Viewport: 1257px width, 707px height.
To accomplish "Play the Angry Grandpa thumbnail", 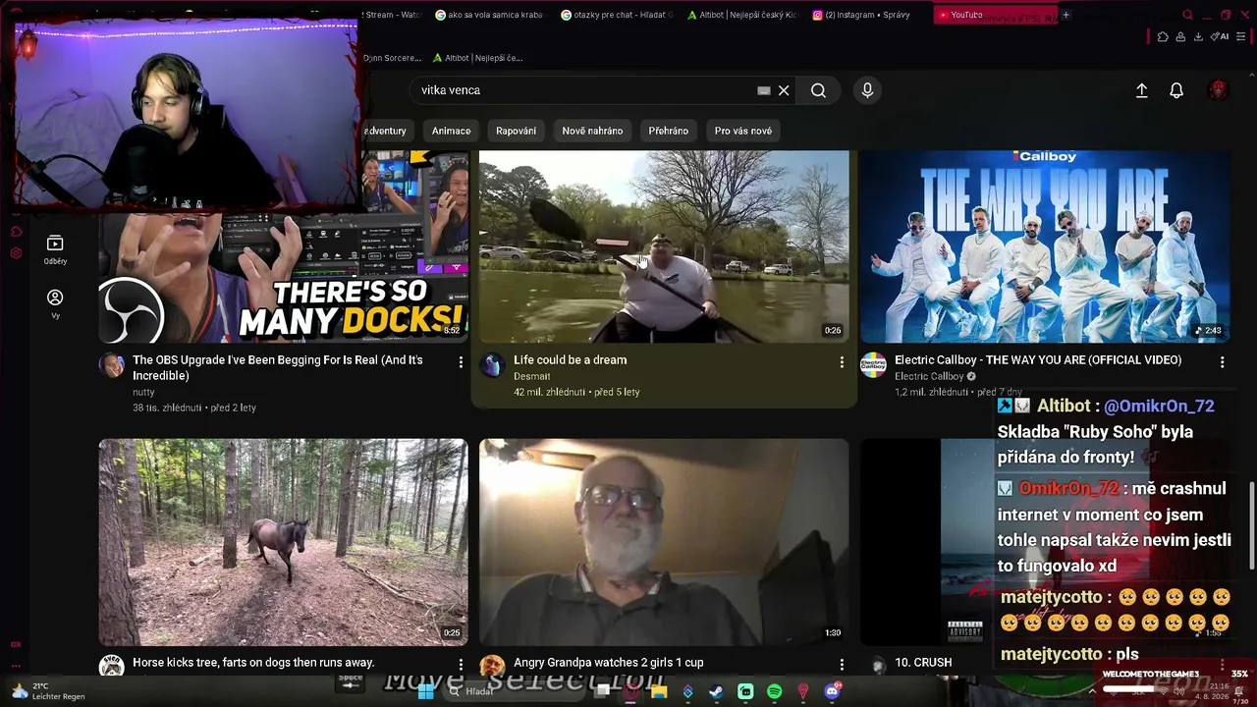I will [x=664, y=542].
